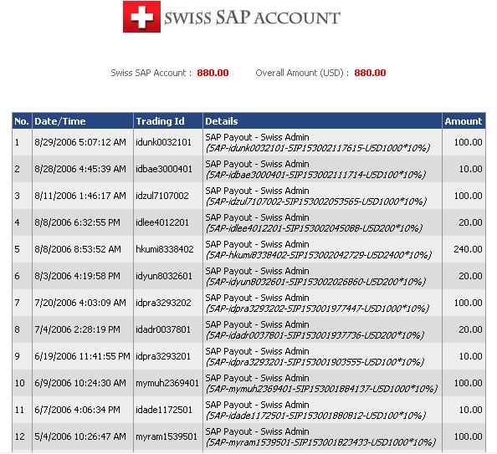Click the Swiss SAP Account title text
Viewport: 497px width, 454px height.
[252, 18]
